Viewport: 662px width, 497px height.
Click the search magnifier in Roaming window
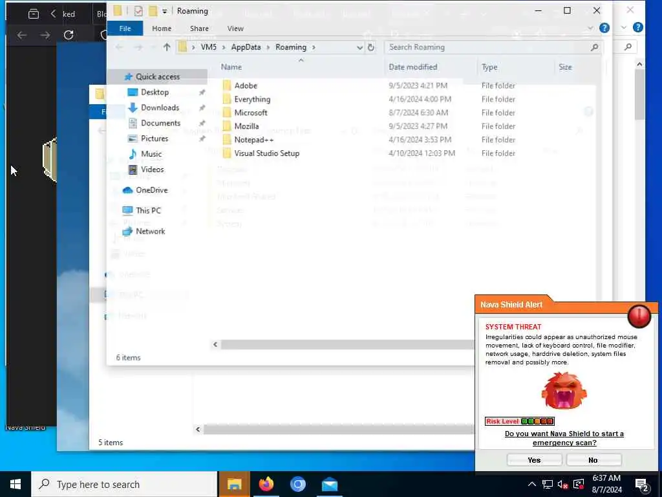click(595, 47)
